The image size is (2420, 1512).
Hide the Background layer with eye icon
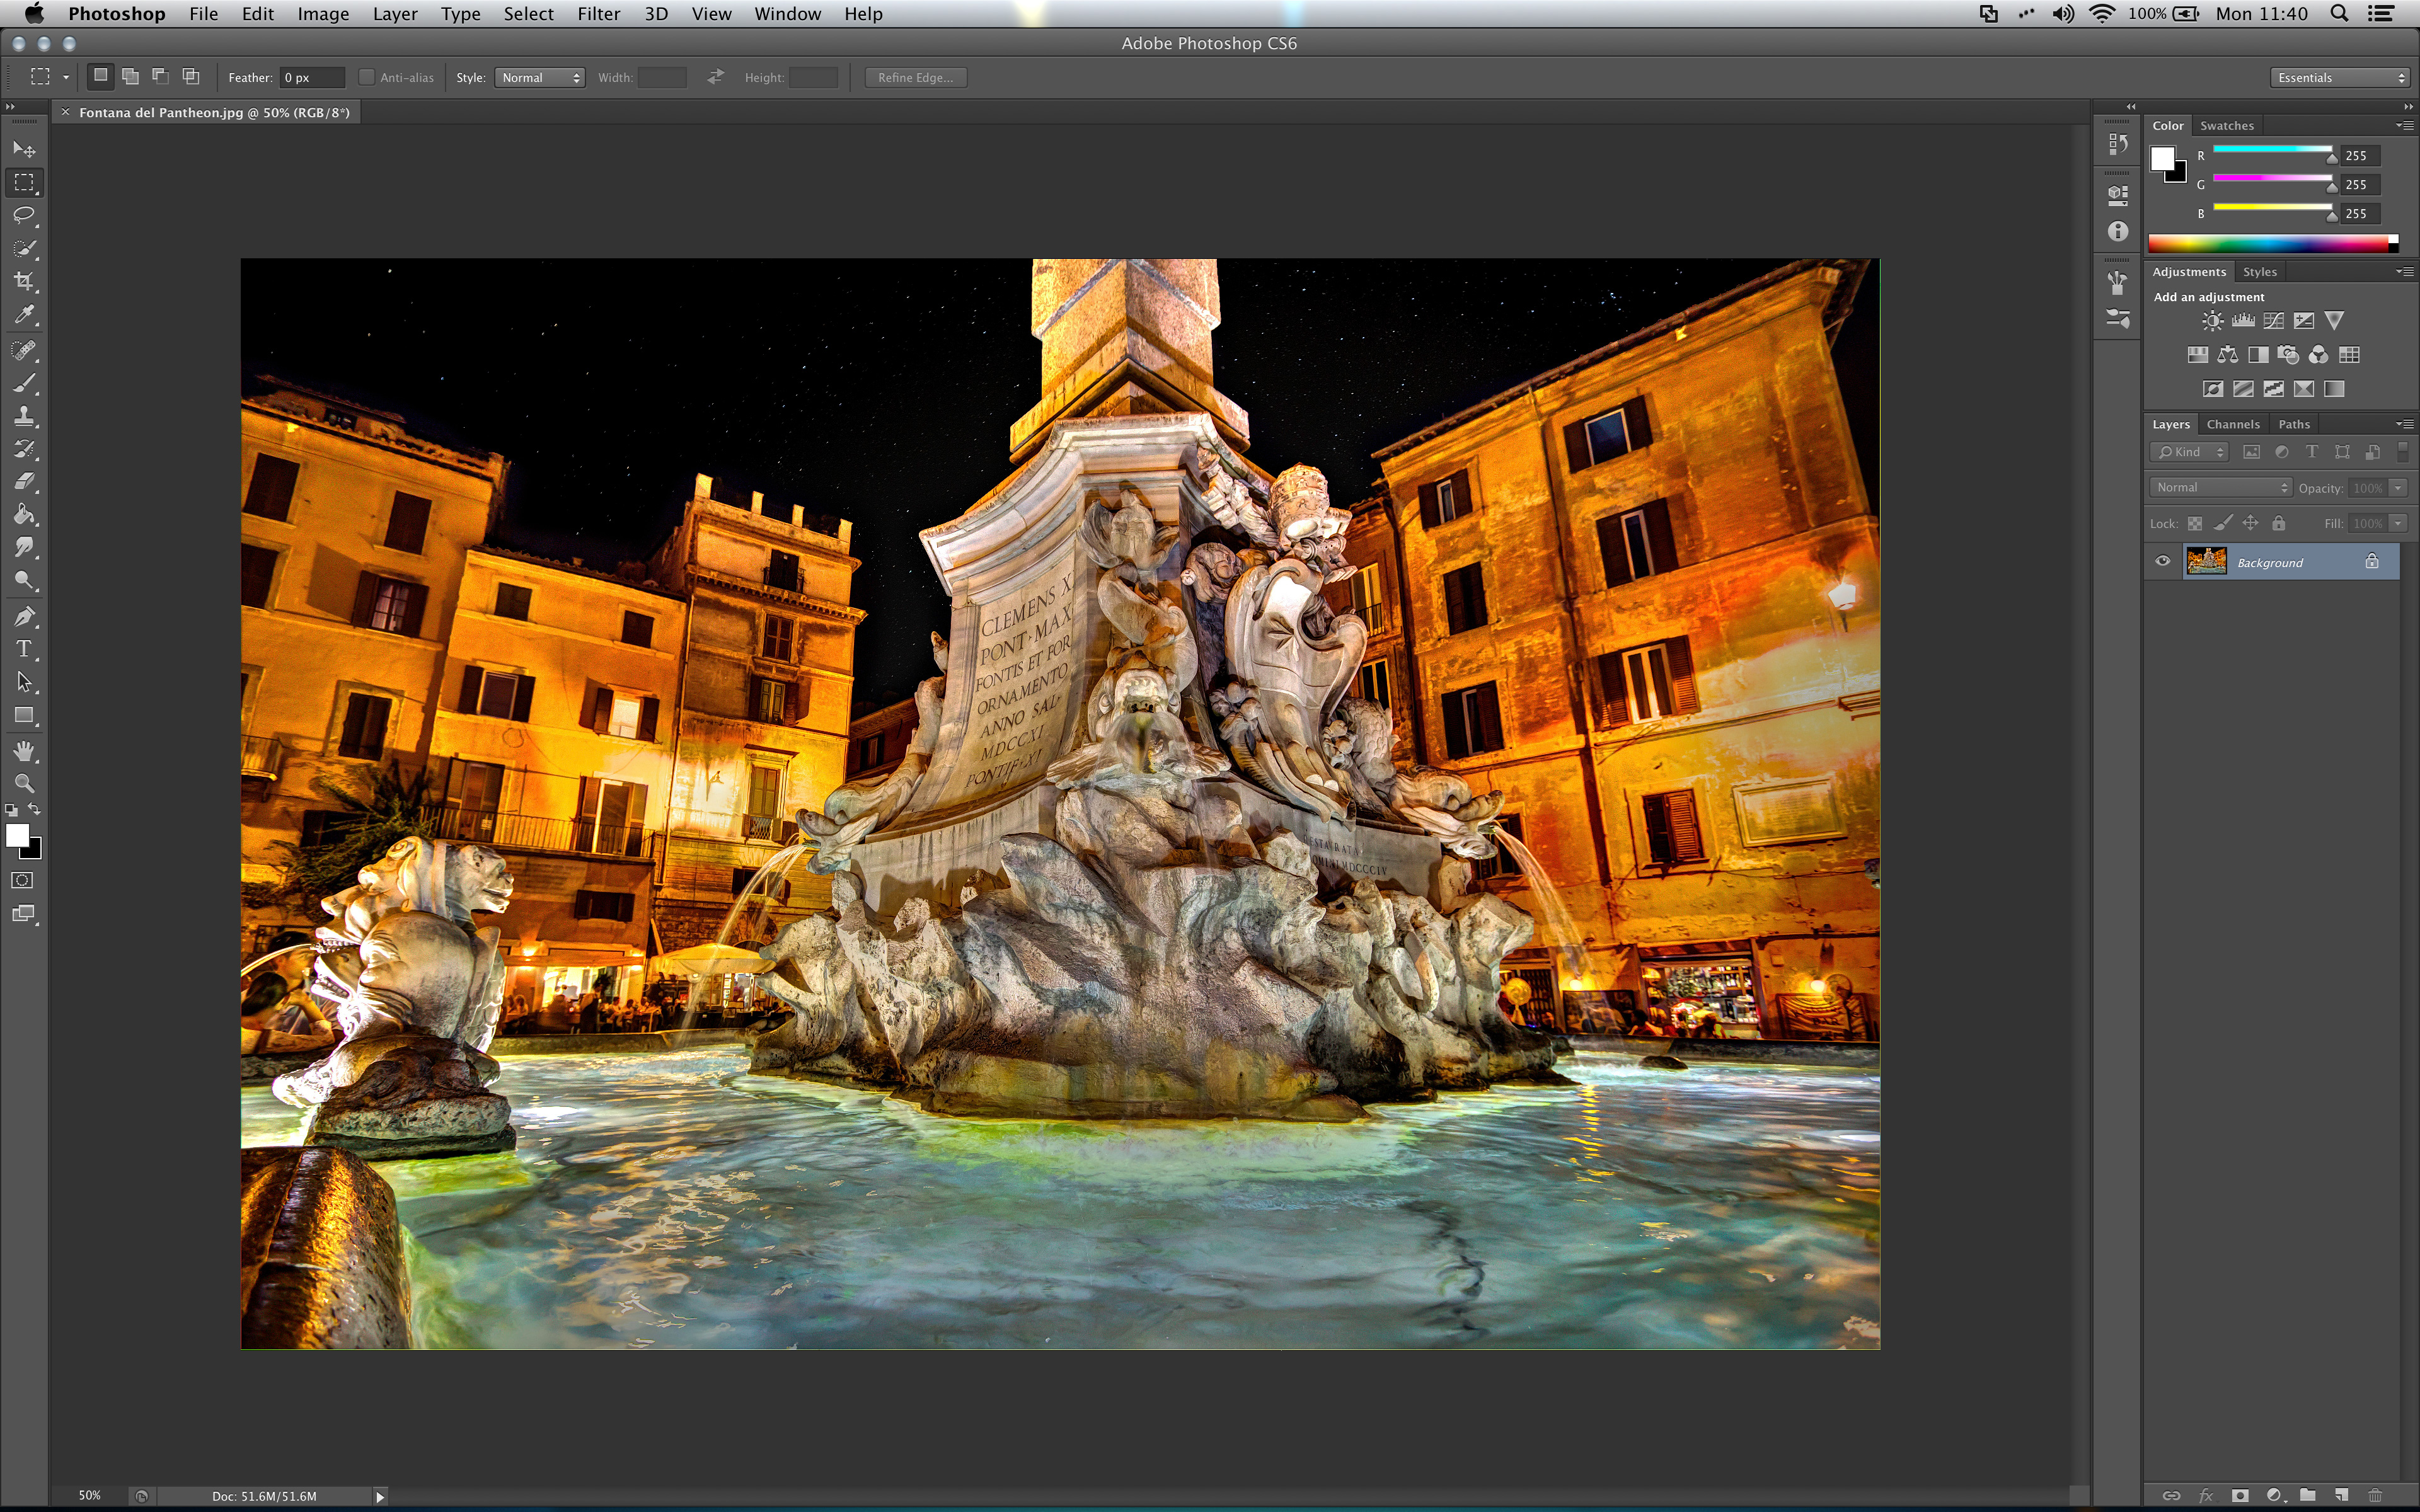pos(2163,561)
